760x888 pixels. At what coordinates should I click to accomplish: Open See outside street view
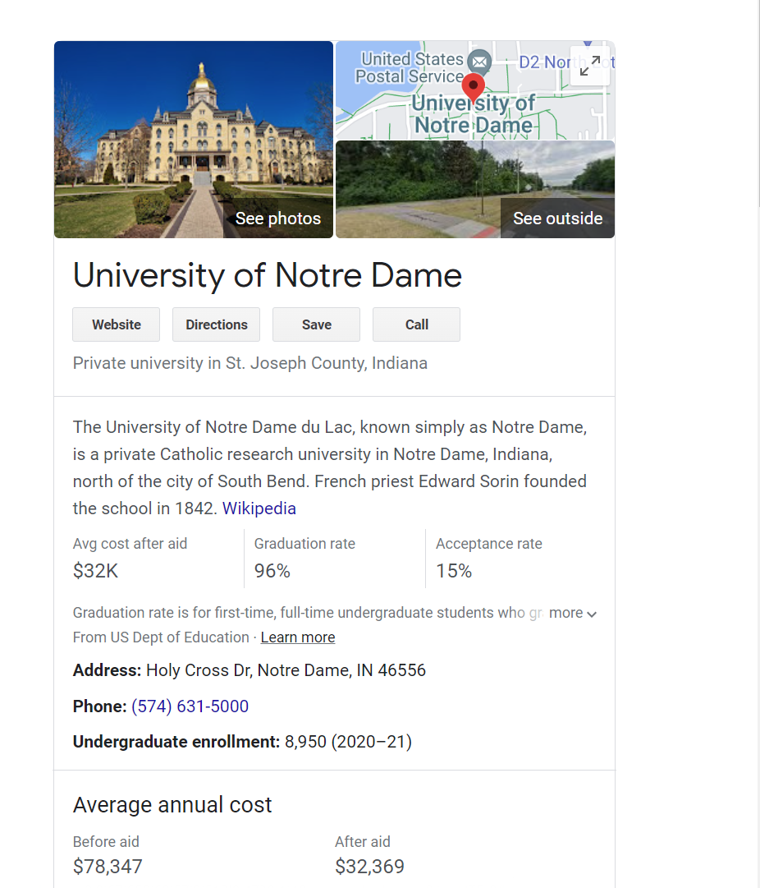coord(557,219)
